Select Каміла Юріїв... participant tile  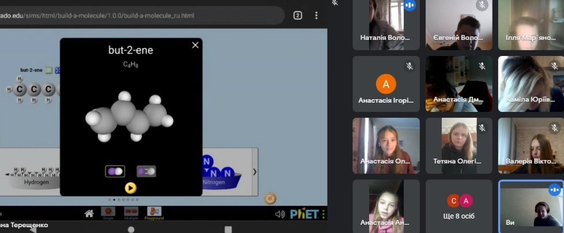click(531, 84)
